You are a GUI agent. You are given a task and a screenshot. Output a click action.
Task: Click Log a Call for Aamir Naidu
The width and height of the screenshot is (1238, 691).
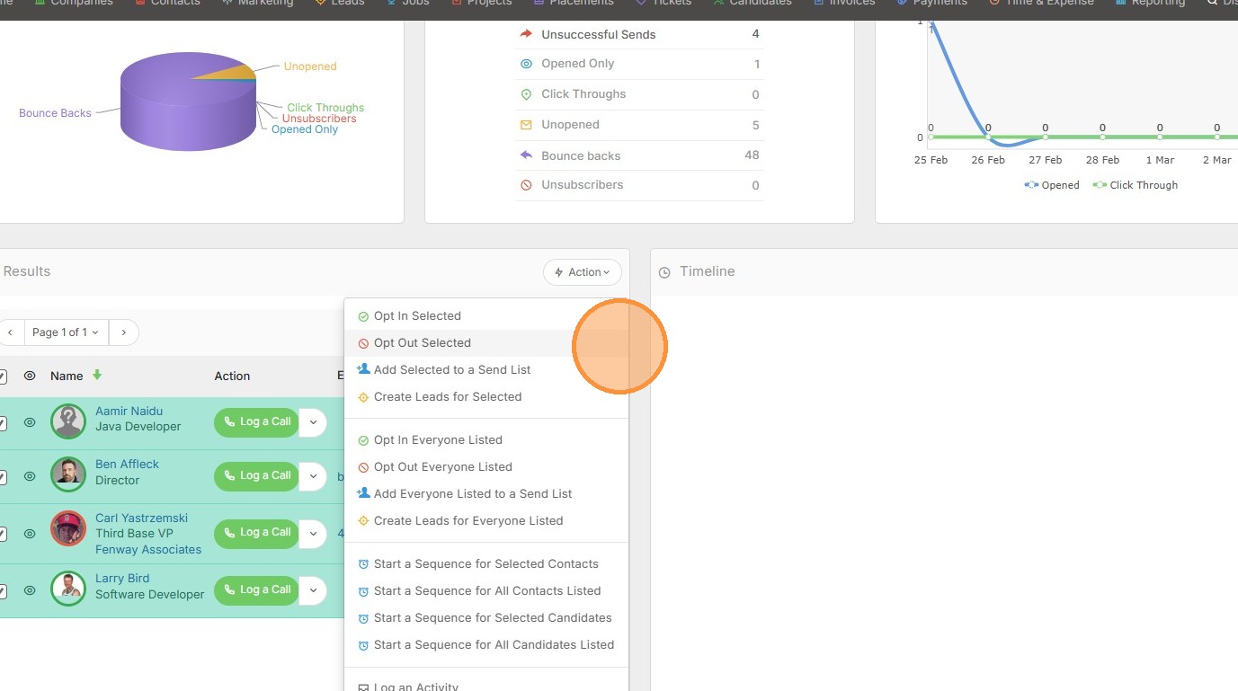(x=256, y=421)
